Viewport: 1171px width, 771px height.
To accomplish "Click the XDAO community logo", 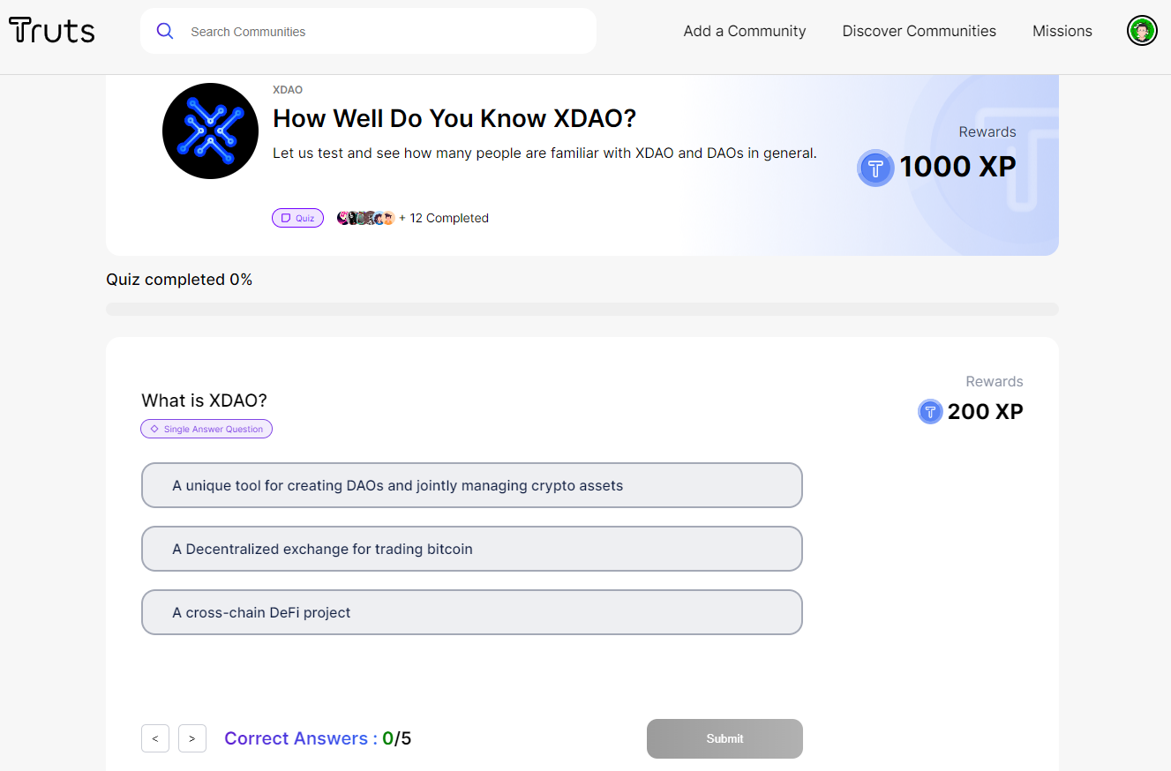I will 210,131.
